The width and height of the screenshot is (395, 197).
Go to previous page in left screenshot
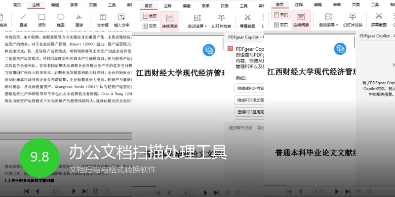[38, 191]
